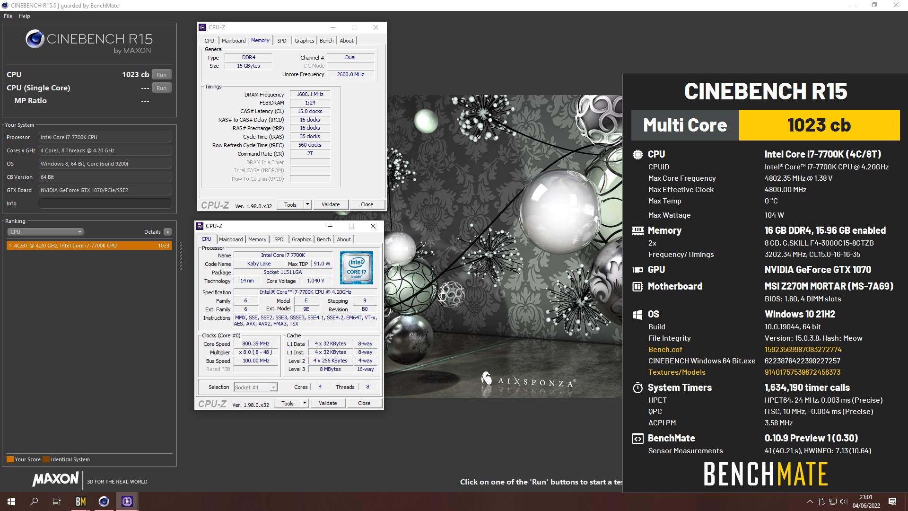This screenshot has height=511, width=908.
Task: Open Help menu
Action: tap(25, 16)
